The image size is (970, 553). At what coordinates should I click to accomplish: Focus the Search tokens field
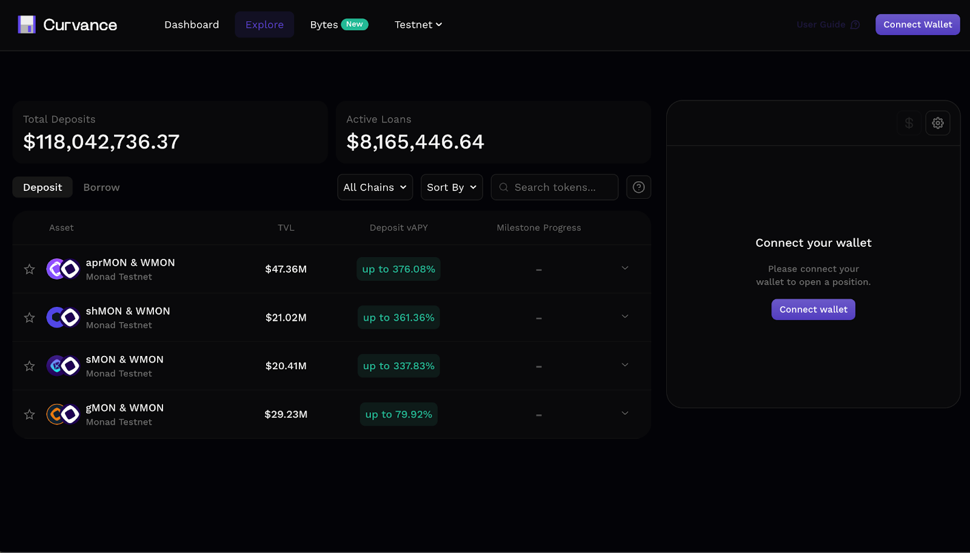[554, 187]
